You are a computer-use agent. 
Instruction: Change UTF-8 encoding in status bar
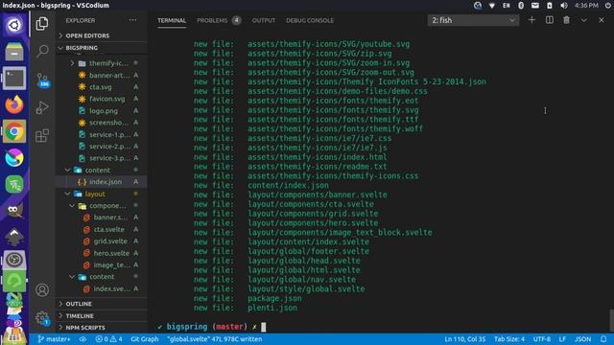point(541,339)
